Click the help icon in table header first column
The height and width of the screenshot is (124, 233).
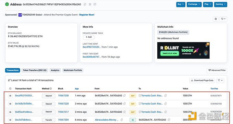(x=10, y=88)
